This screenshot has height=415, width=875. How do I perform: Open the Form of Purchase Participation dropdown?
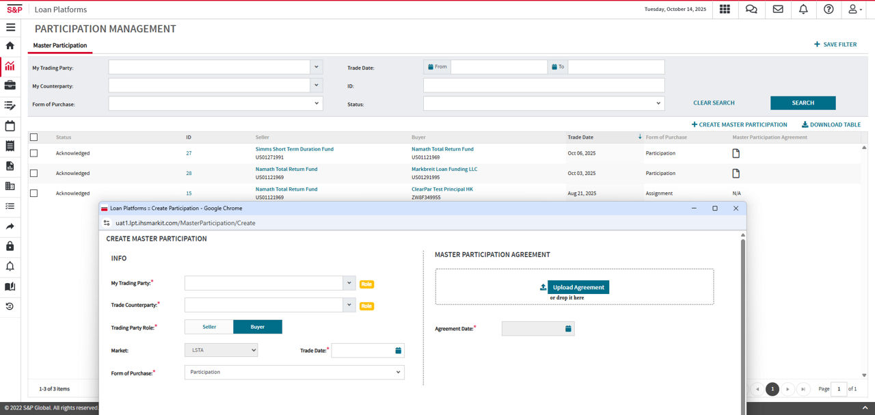(294, 373)
